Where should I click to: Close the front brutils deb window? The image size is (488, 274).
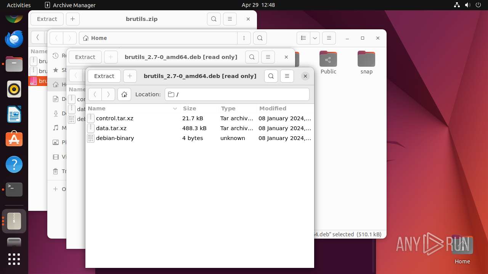(305, 76)
